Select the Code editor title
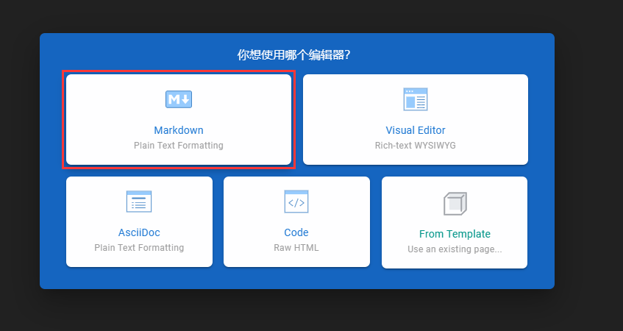Viewport: 623px width, 331px height. (296, 232)
